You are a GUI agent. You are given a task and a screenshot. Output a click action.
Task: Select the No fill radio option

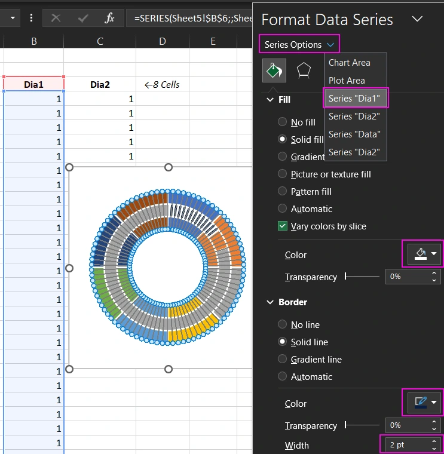pos(283,122)
